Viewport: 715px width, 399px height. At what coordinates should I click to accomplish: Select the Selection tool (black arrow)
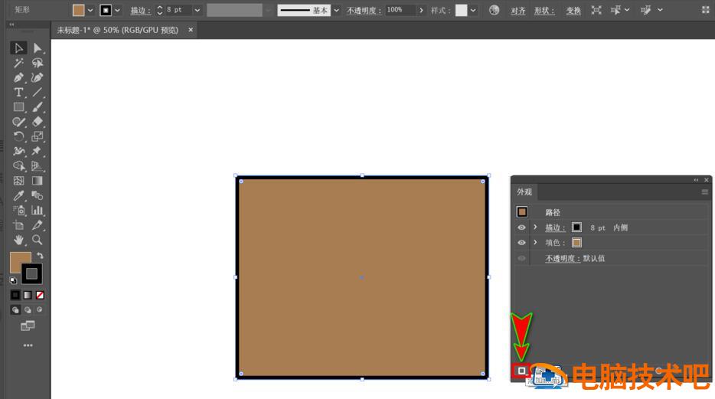[x=19, y=48]
